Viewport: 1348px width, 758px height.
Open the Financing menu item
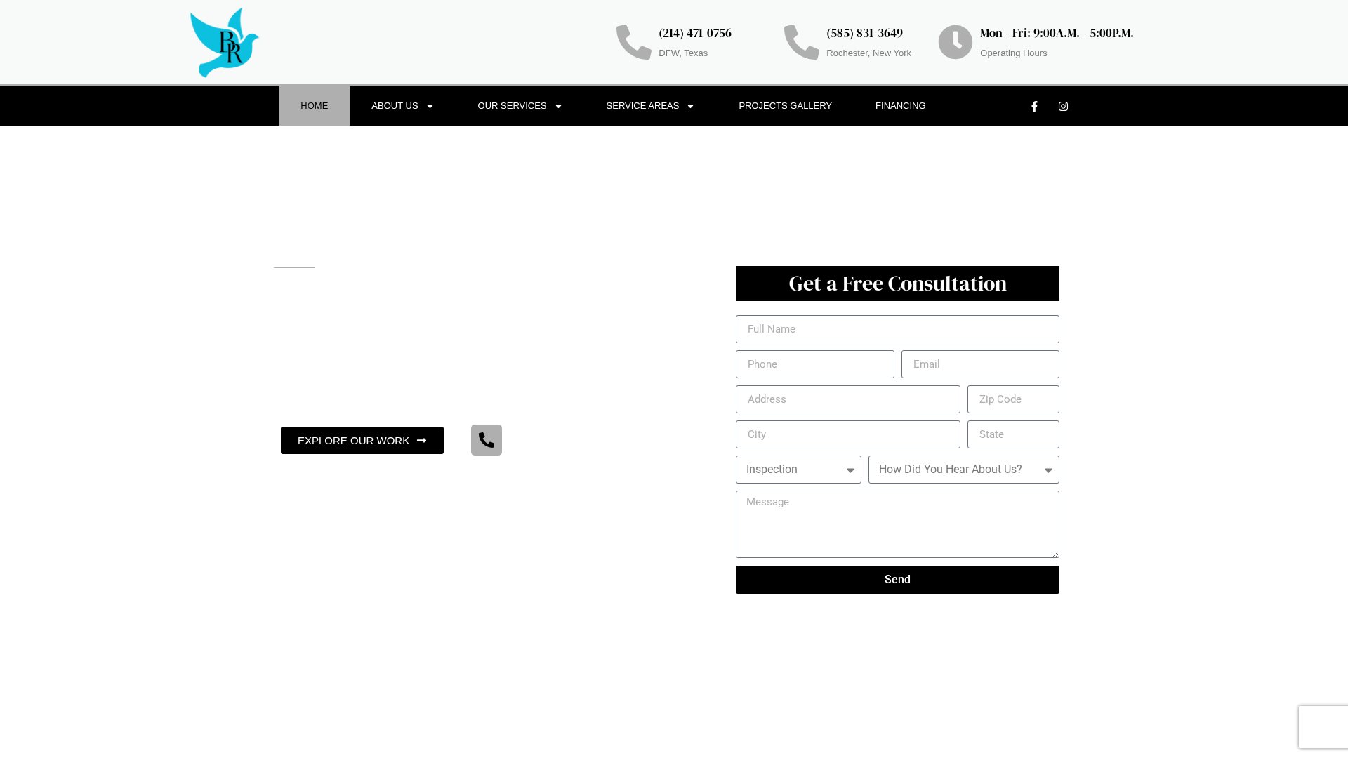tap(900, 106)
